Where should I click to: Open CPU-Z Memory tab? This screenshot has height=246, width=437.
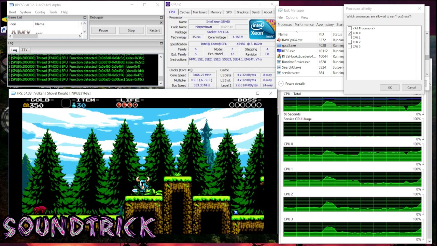216,12
